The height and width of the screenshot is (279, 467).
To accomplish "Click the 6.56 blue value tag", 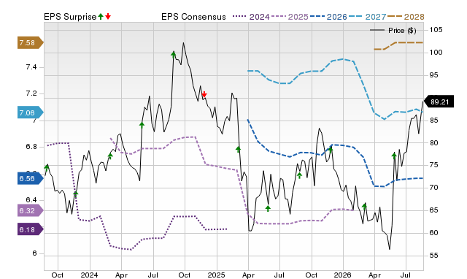I will pyautogui.click(x=31, y=178).
